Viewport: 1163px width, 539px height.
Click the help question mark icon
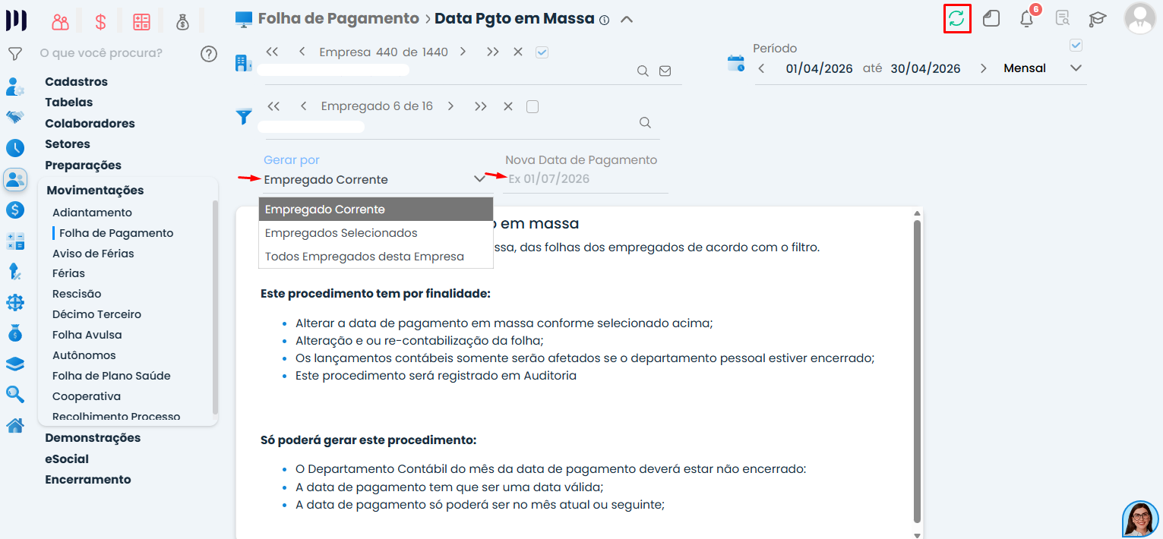point(209,54)
